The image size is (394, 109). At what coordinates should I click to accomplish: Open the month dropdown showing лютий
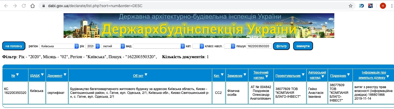click(113, 46)
